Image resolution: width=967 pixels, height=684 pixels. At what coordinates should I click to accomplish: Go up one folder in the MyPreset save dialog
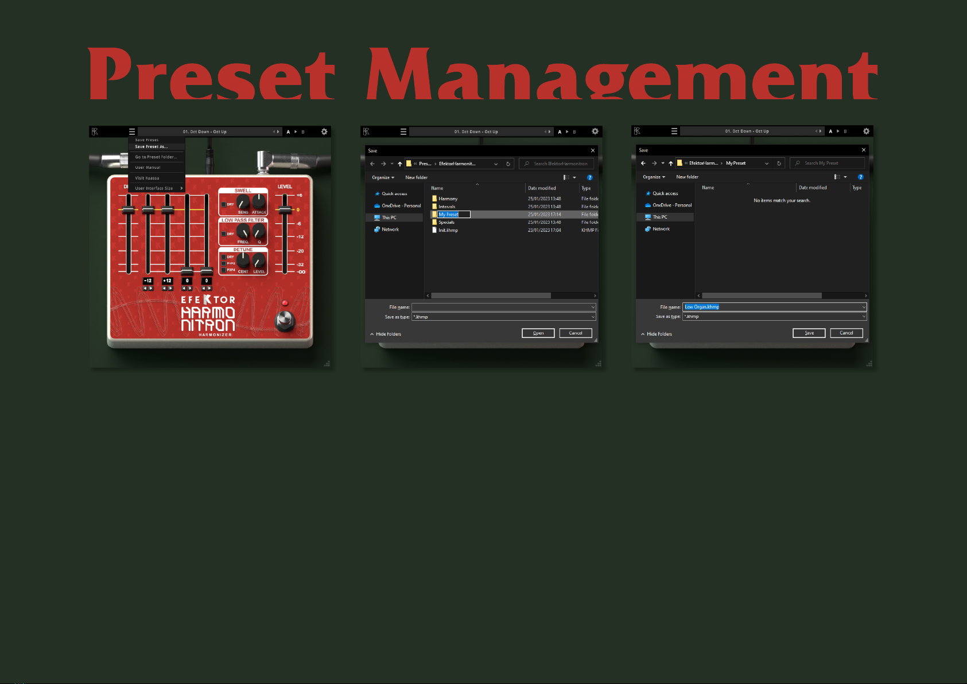point(671,163)
